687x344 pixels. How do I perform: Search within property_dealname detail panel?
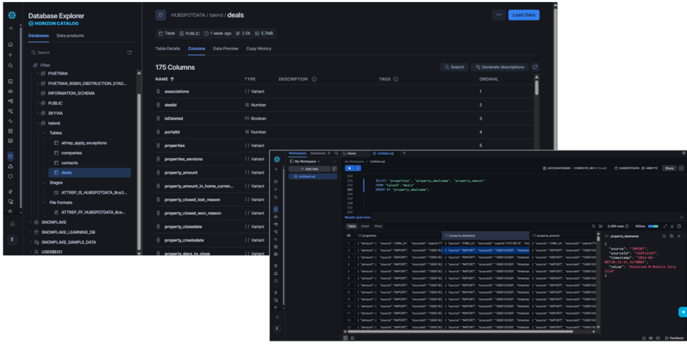[664, 236]
